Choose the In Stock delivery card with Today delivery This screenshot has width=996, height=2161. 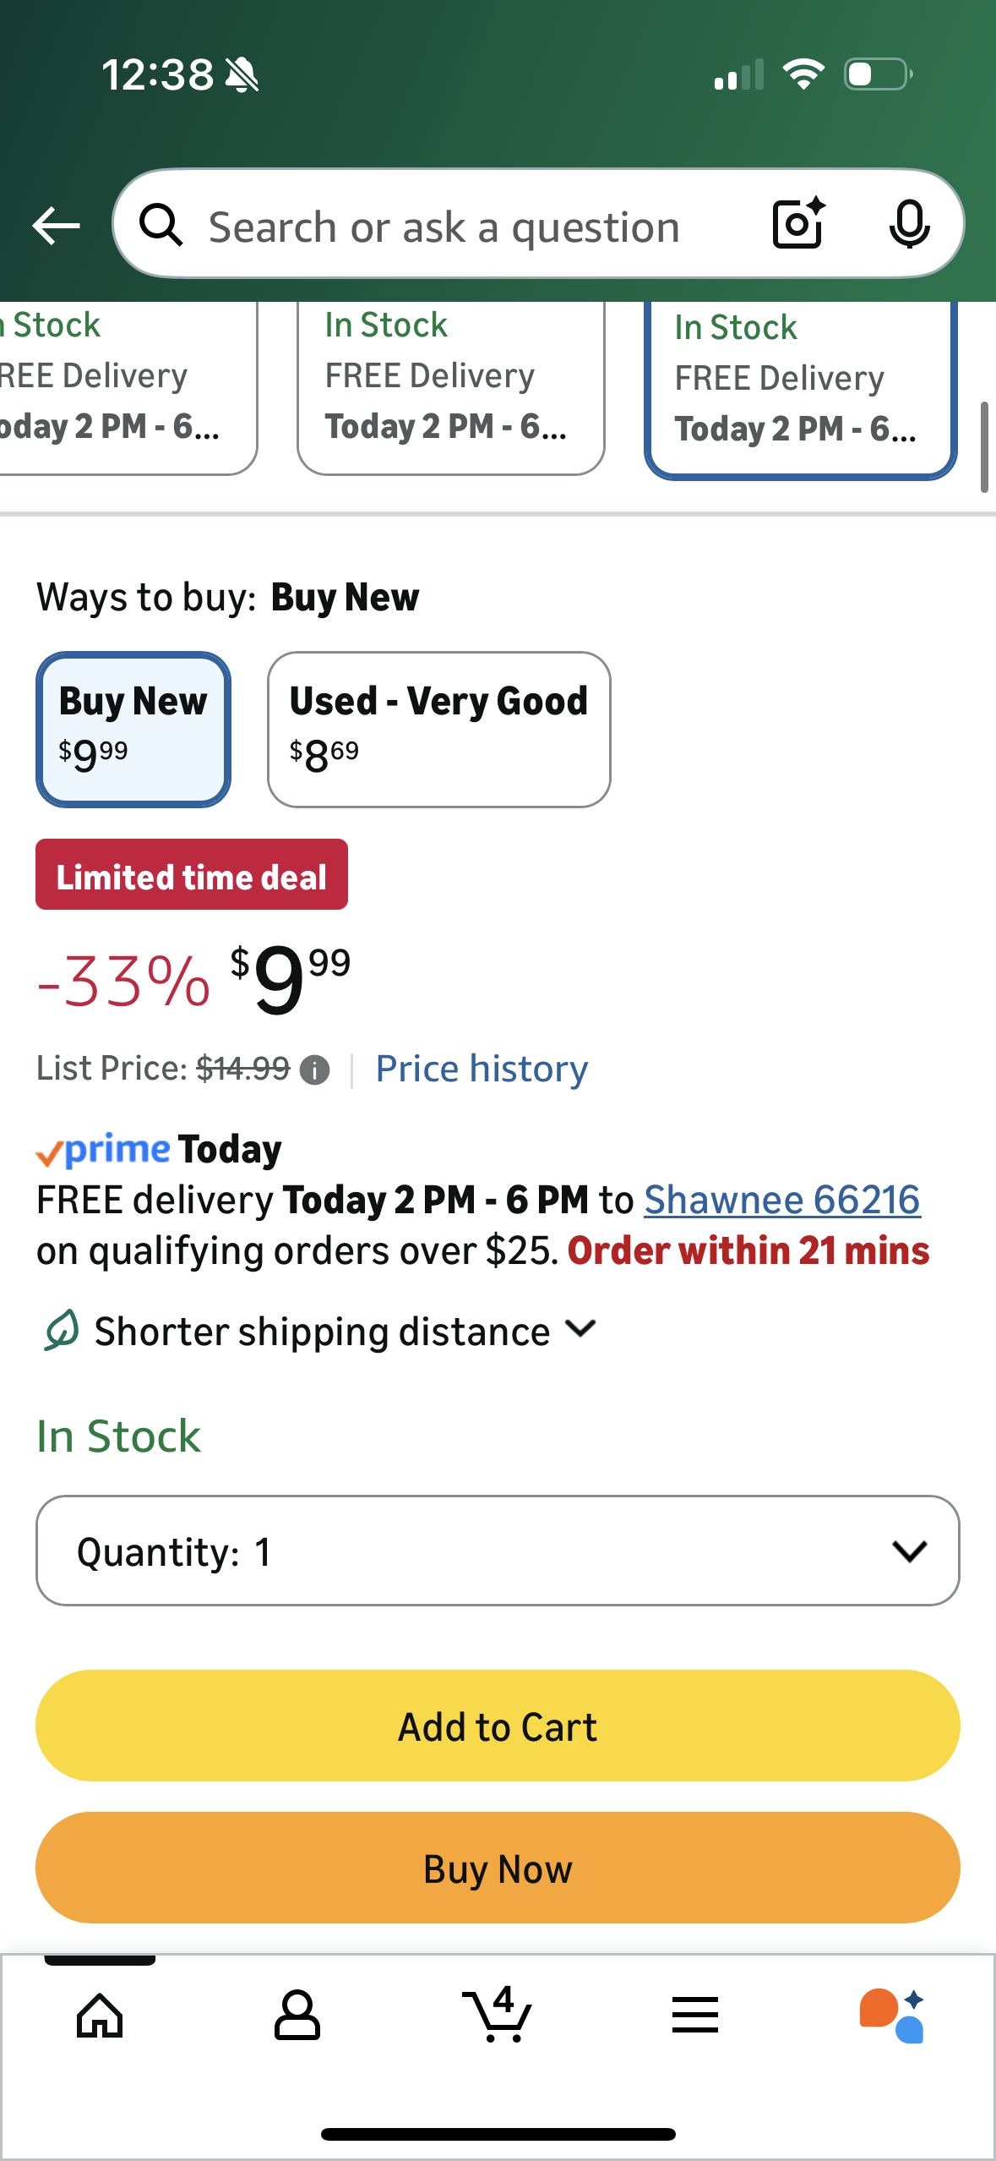pos(799,389)
